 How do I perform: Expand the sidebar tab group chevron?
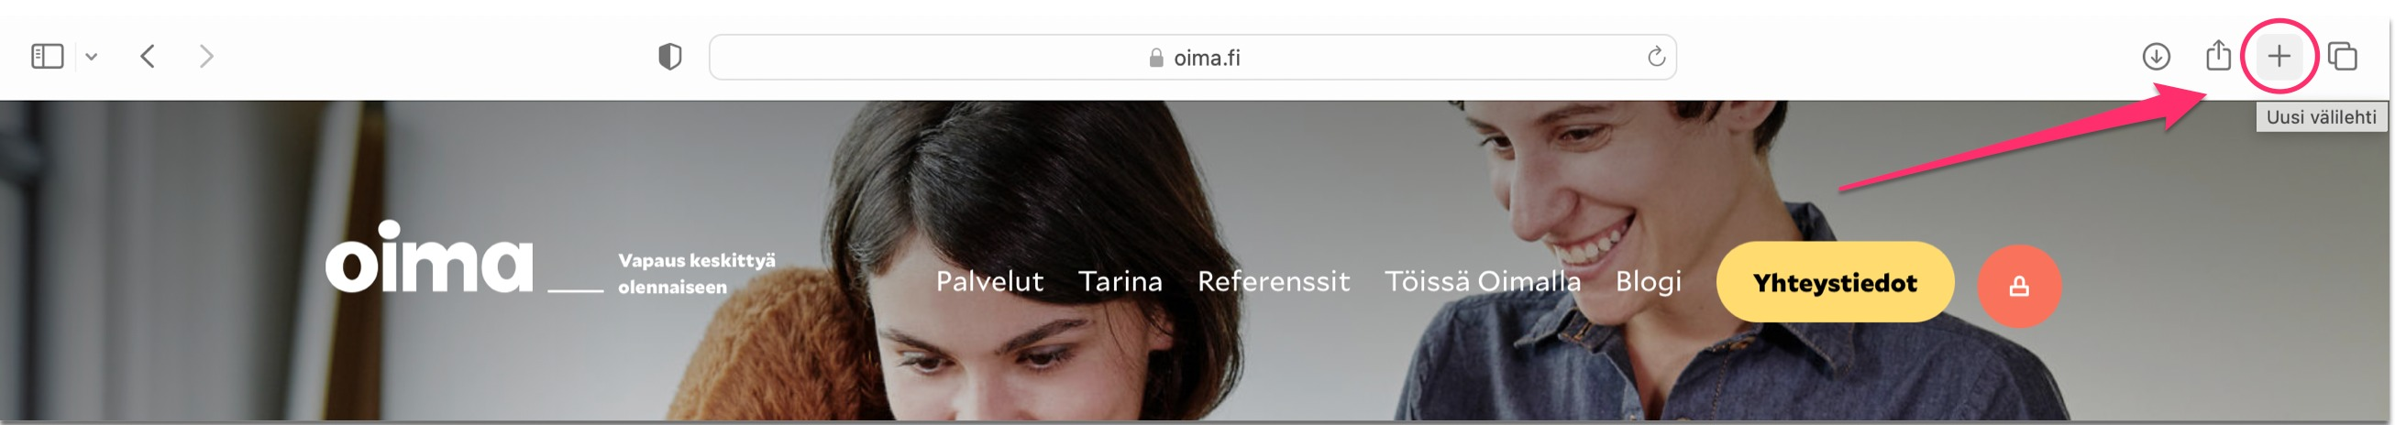tap(91, 57)
